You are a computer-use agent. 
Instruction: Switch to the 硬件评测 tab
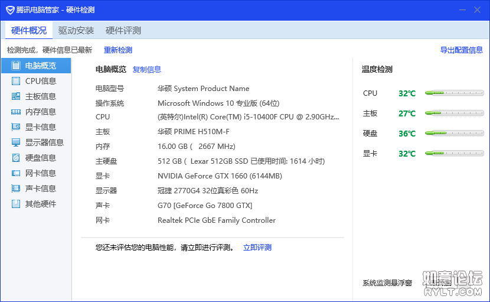pos(123,30)
